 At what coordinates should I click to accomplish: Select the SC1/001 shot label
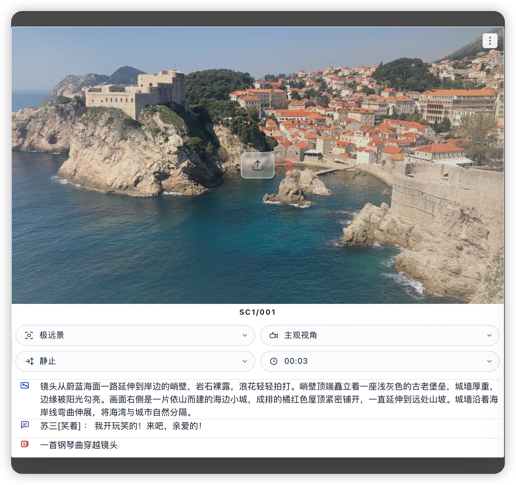click(258, 312)
